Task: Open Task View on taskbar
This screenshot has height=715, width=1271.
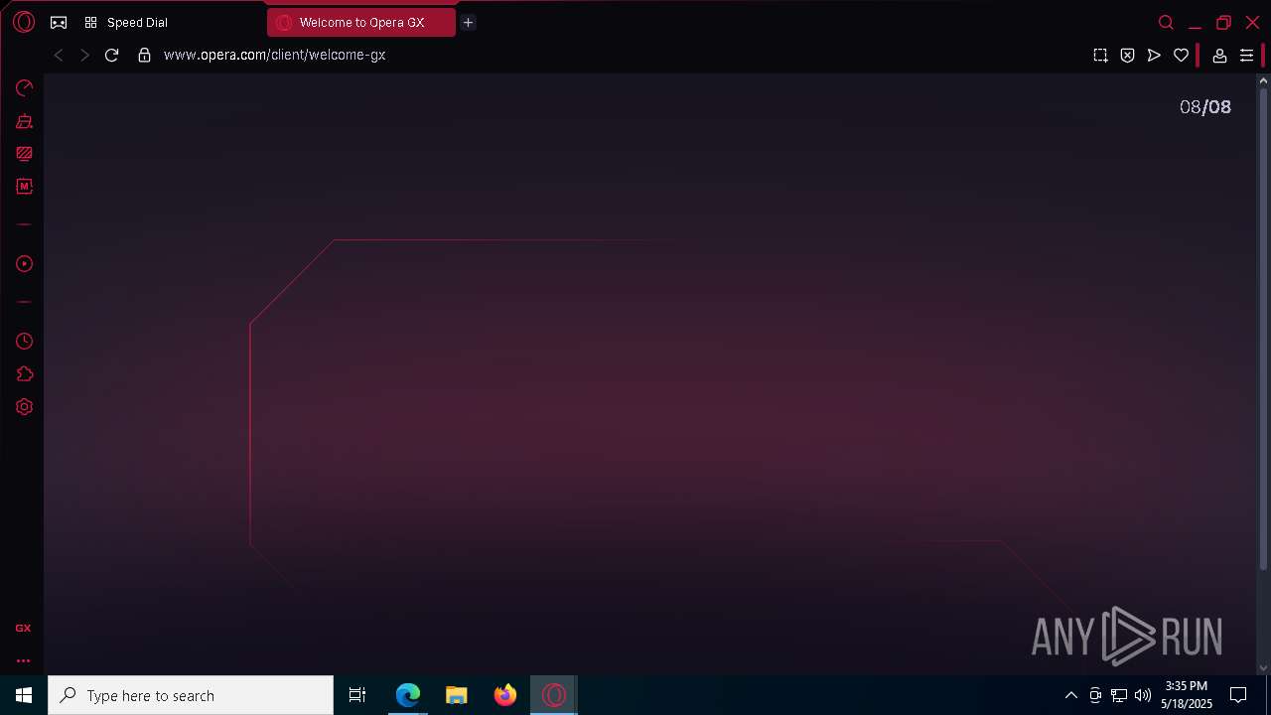Action: 357,695
